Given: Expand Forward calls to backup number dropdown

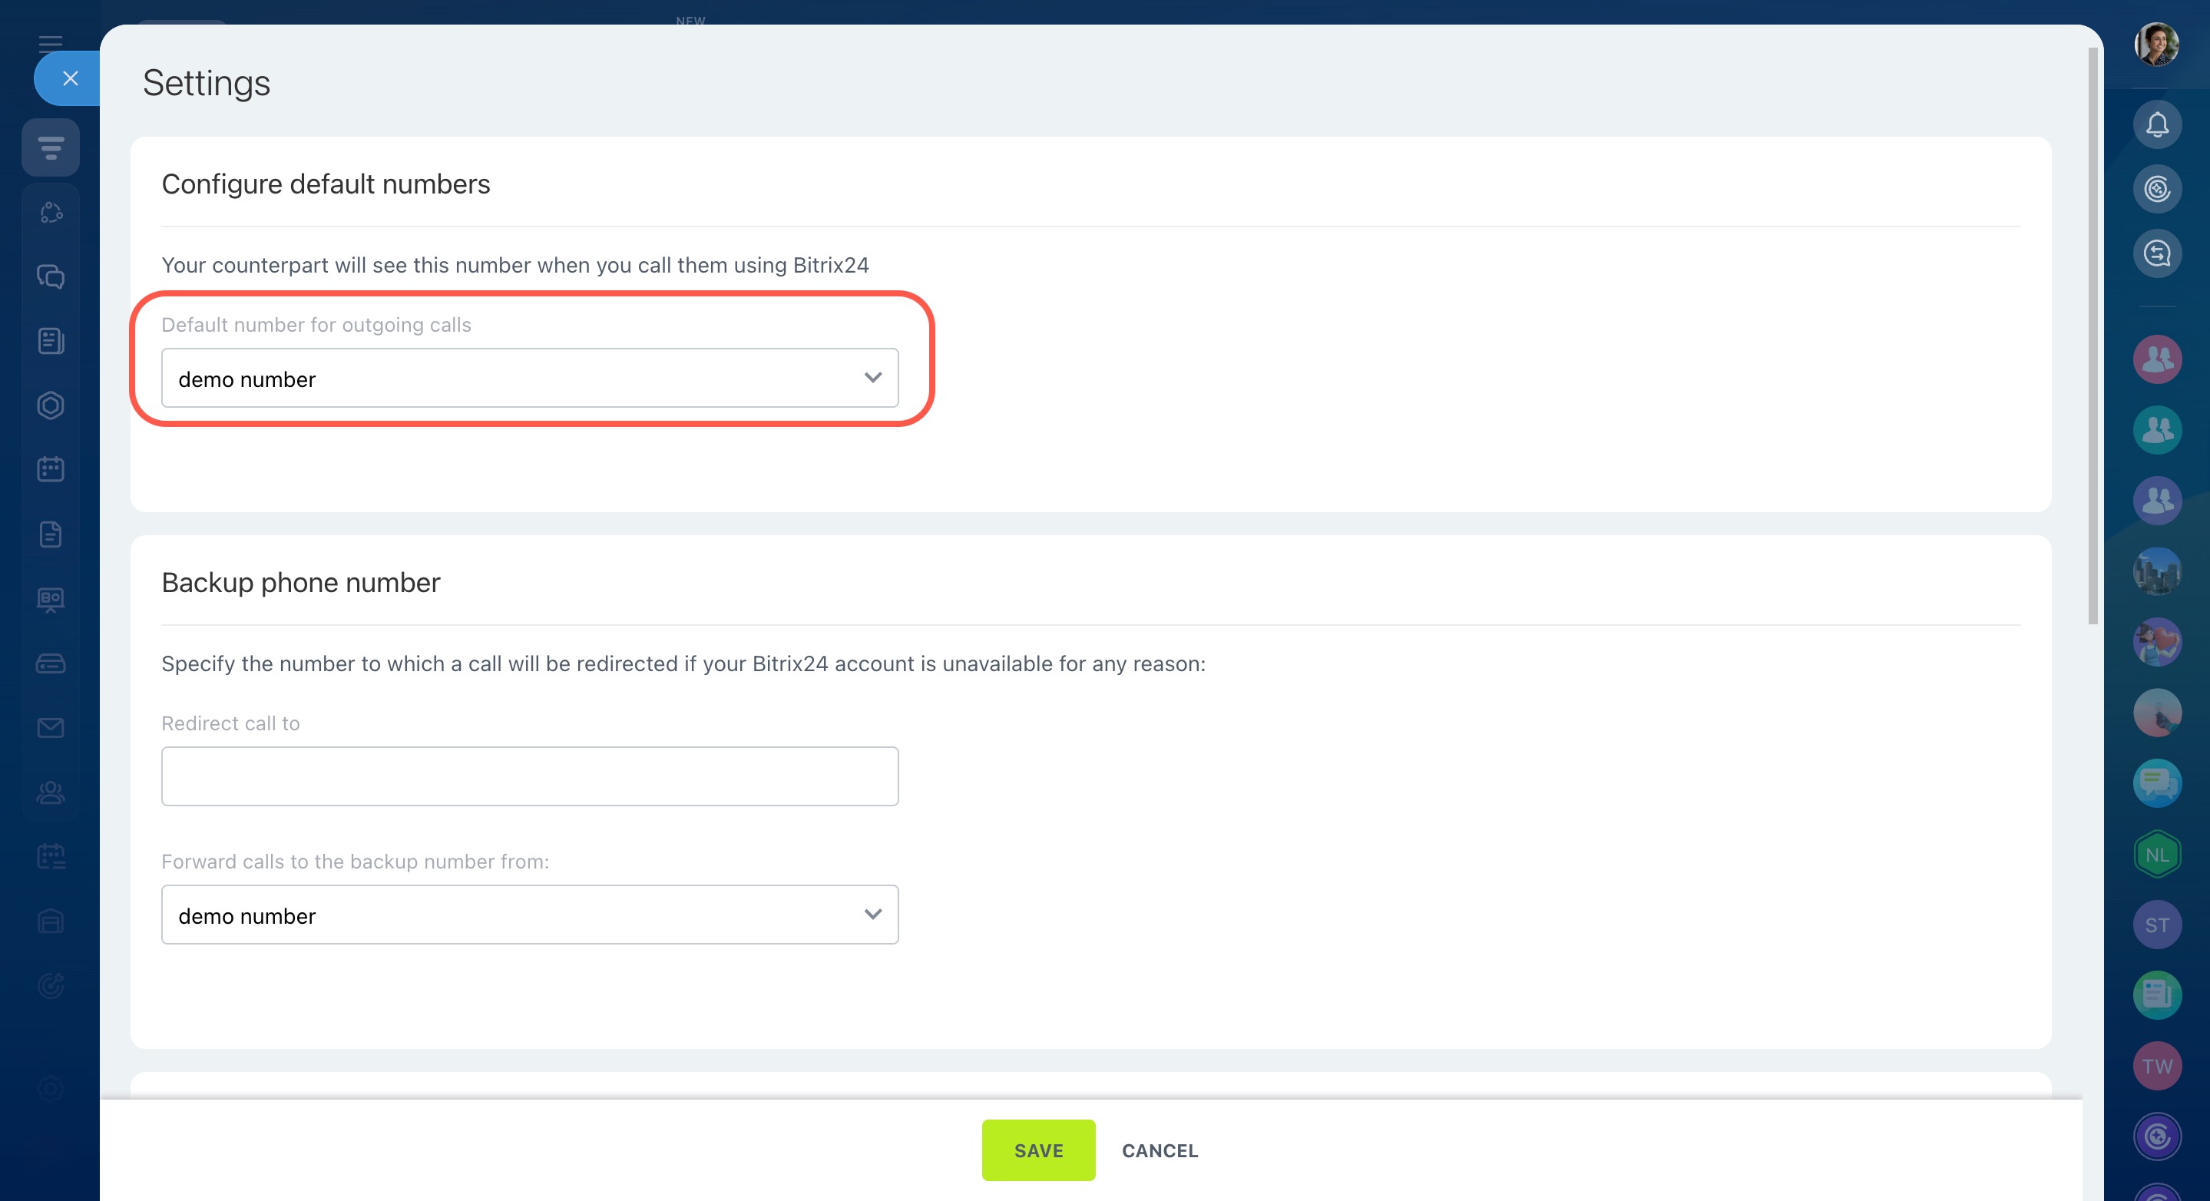Looking at the screenshot, I should coord(529,915).
